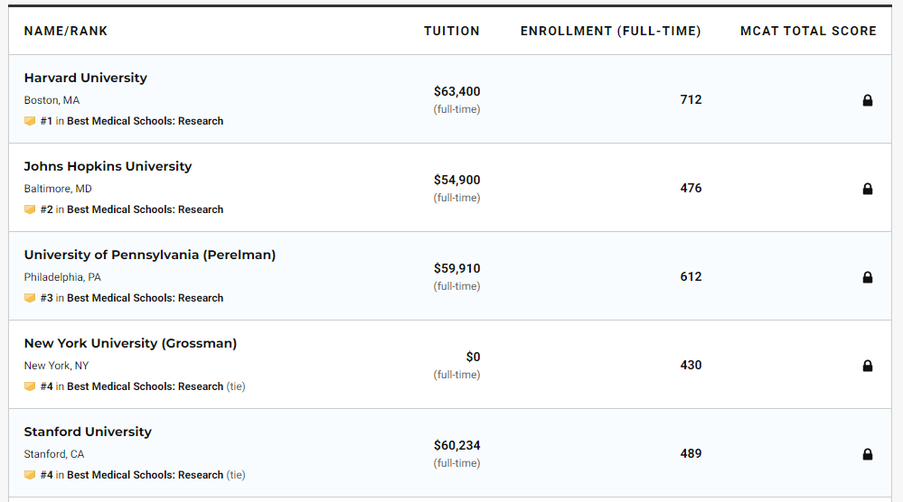Open University of Pennsylvania (Perelman) page

point(149,255)
